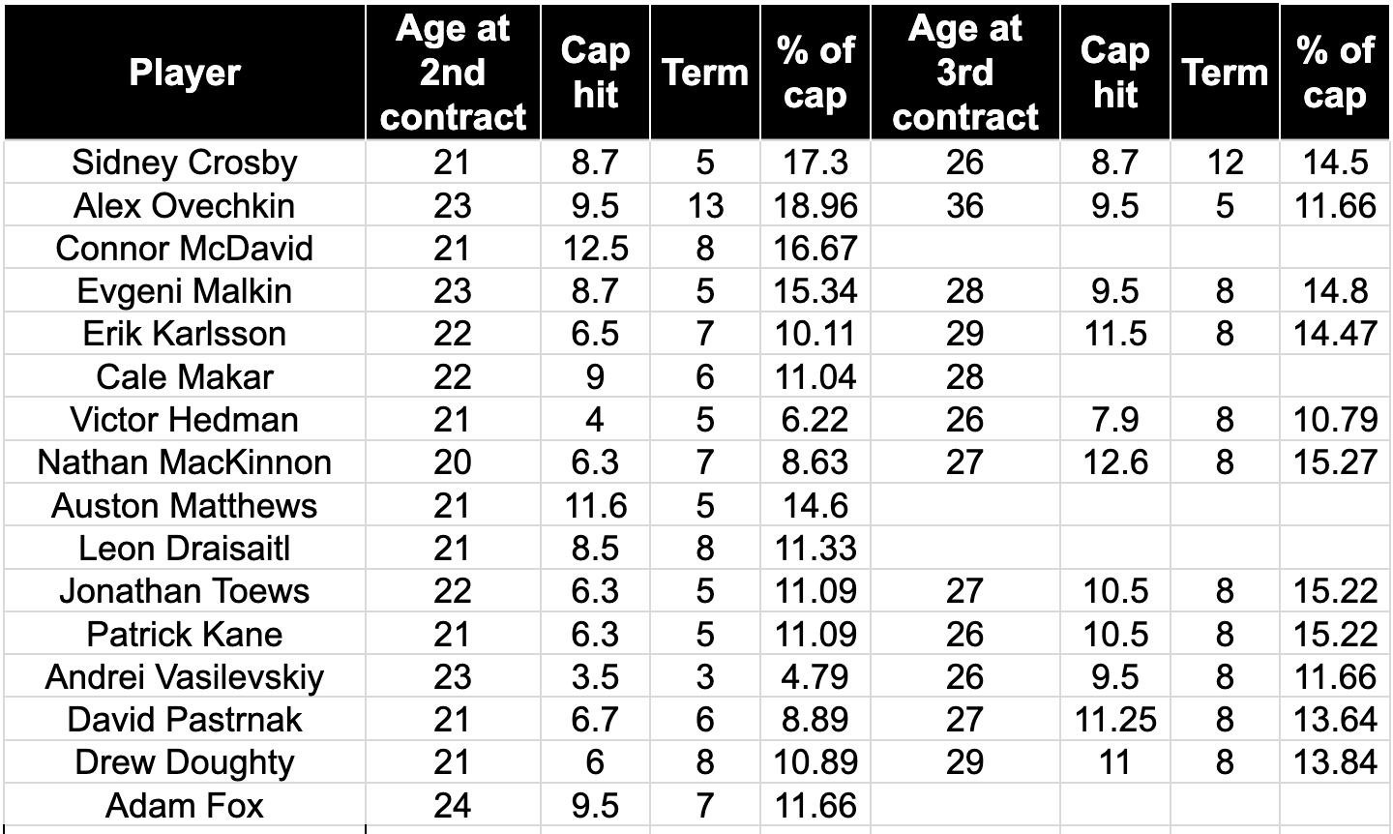Image resolution: width=1393 pixels, height=834 pixels.
Task: Select McDavid's 12.5 cap hit cell
Action: tap(595, 249)
